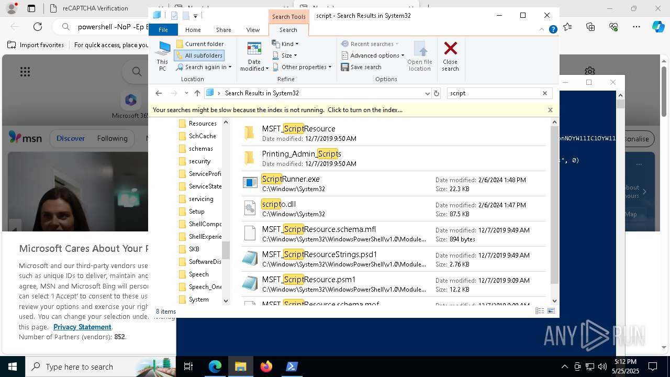This screenshot has height=377, width=670.
Task: Click Discover tab on MSN page
Action: 71,138
